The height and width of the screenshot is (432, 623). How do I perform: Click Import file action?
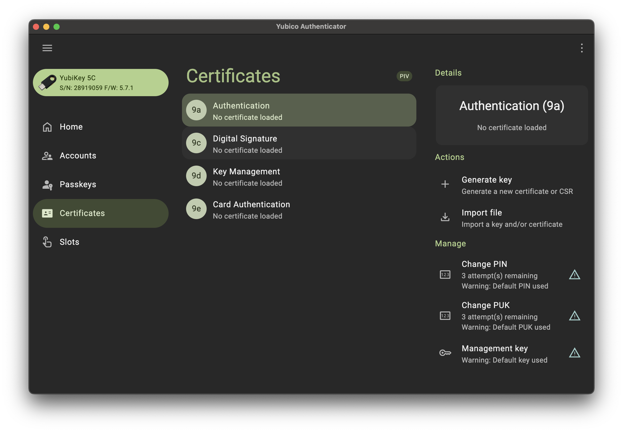511,218
